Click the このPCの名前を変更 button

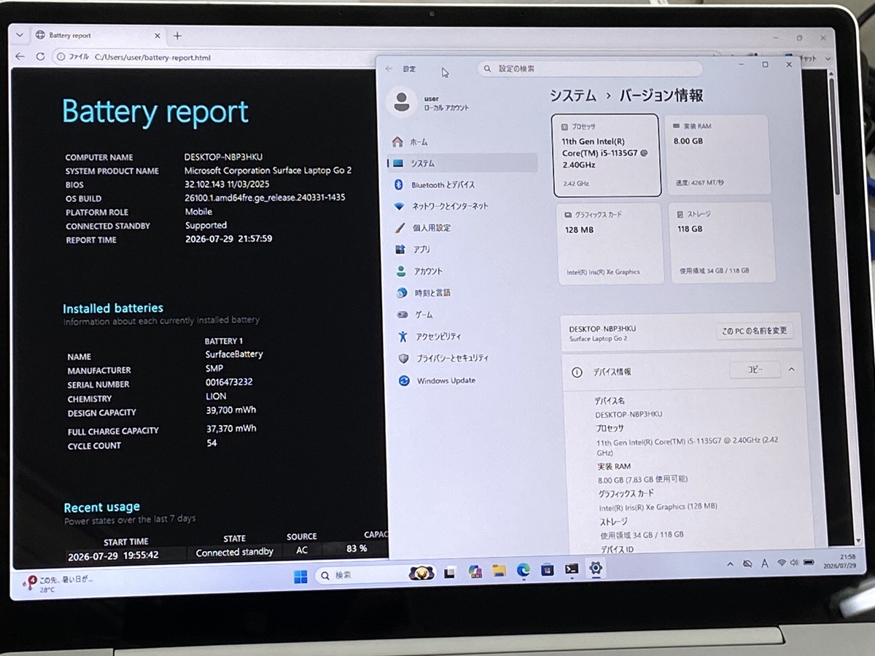(x=755, y=330)
